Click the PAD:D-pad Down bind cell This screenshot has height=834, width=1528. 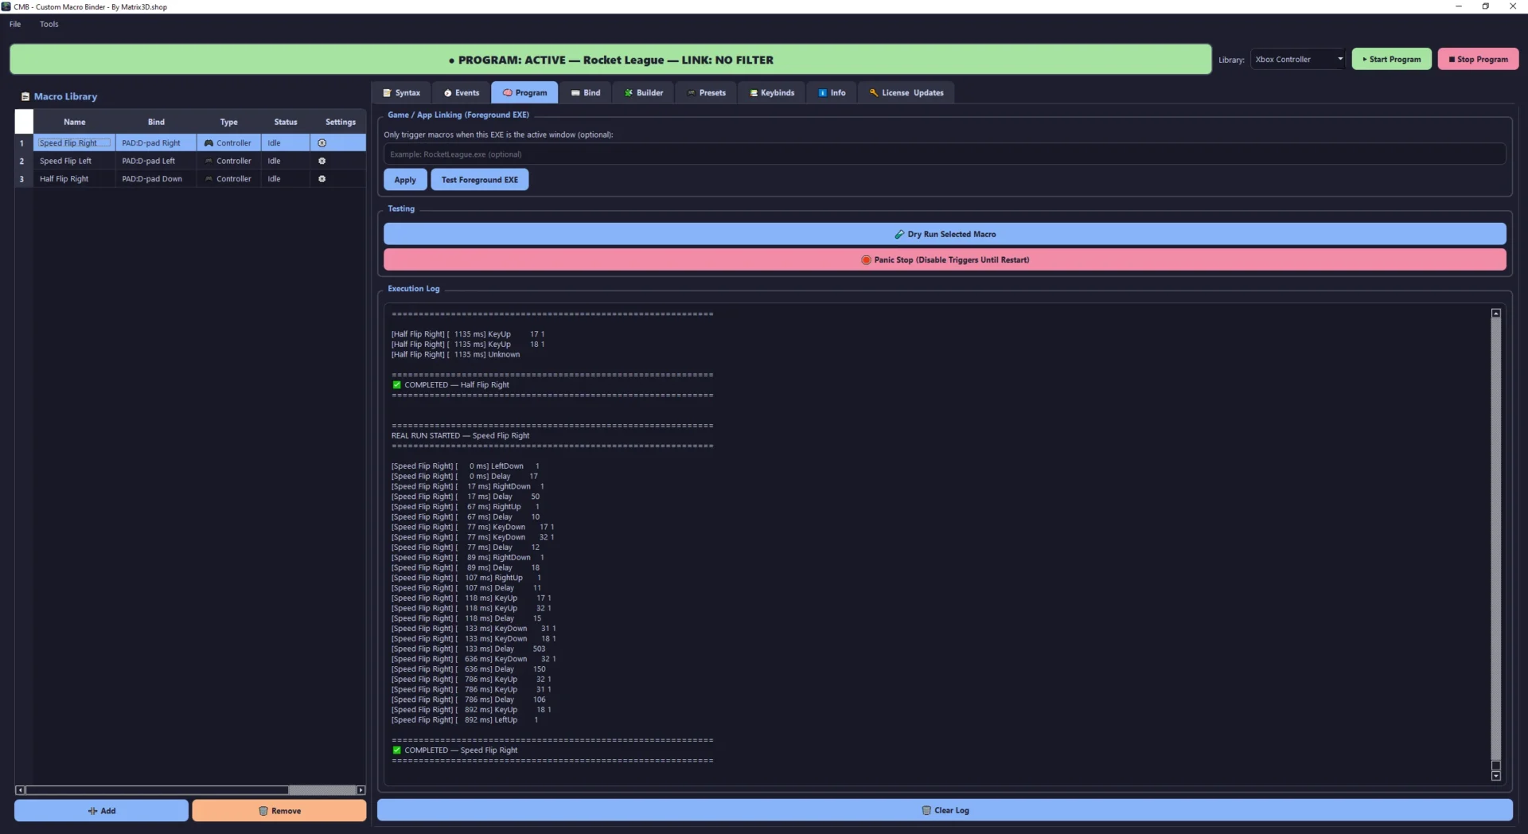156,179
